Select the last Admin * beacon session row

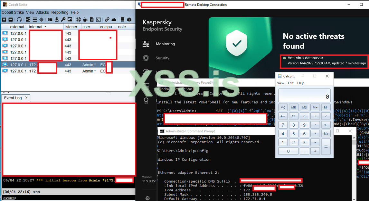click(x=68, y=71)
